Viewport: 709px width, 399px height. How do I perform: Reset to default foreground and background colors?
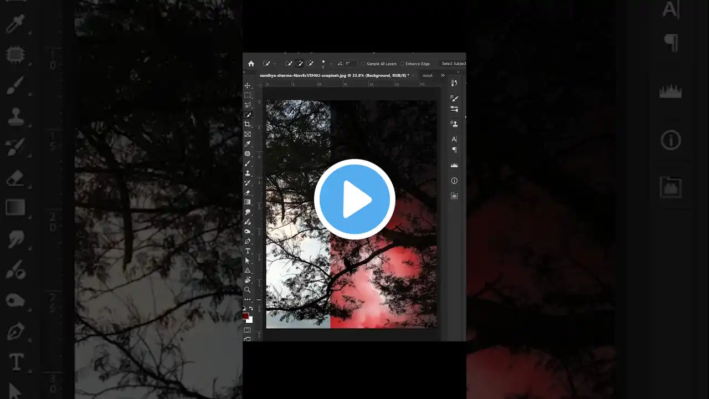pyautogui.click(x=245, y=309)
